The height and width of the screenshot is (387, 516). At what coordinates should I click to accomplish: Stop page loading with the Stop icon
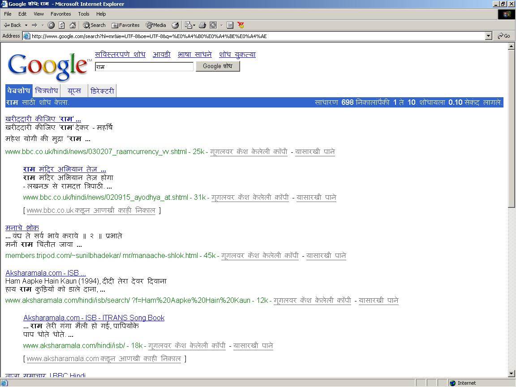click(51, 25)
